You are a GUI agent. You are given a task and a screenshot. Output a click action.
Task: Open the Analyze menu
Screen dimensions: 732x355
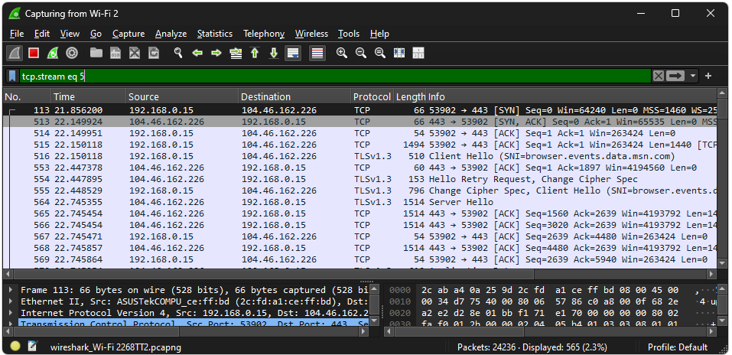pyautogui.click(x=171, y=34)
